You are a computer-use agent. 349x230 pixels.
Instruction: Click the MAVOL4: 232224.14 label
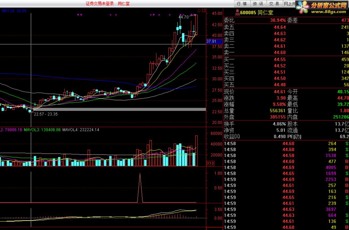(81, 130)
